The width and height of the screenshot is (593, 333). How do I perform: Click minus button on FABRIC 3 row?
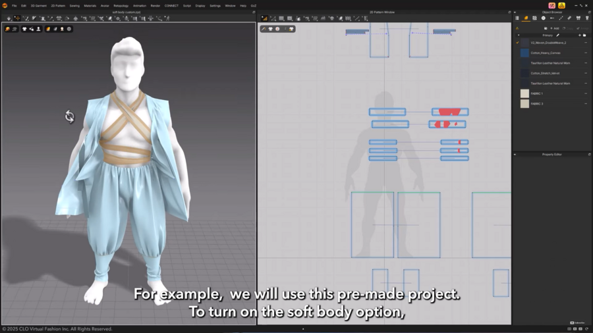click(586, 104)
